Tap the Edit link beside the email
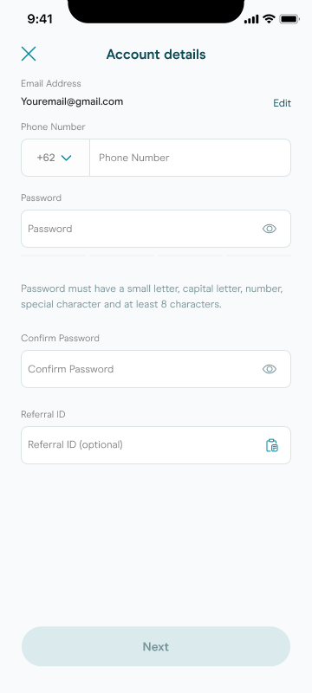This screenshot has width=312, height=693. tap(282, 103)
